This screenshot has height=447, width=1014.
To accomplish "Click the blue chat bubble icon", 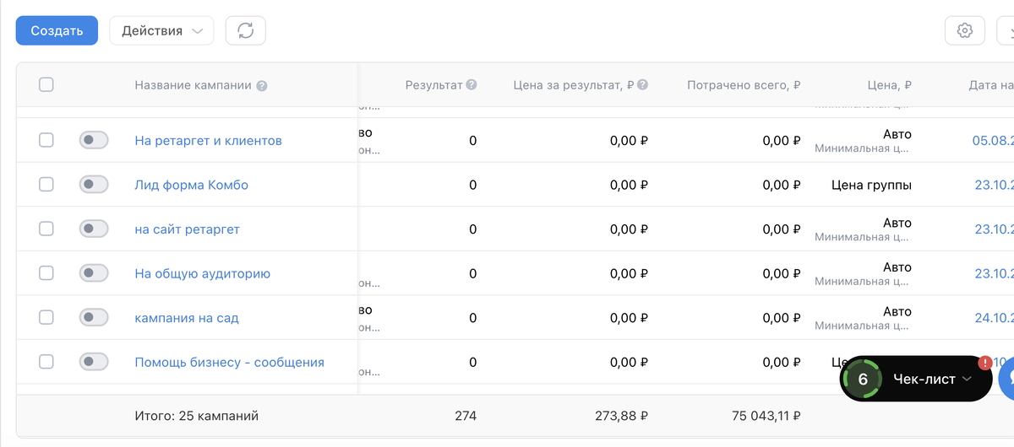I will click(x=1008, y=379).
